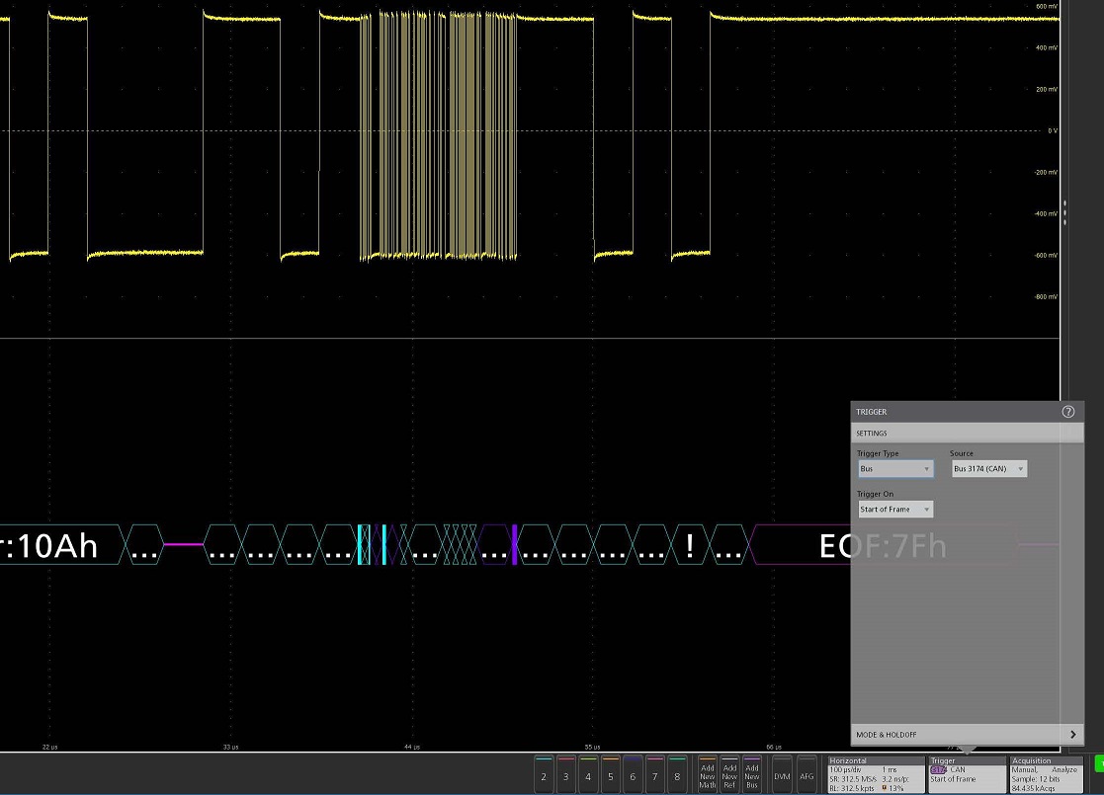Open the Trigger Type dropdown

pyautogui.click(x=895, y=469)
